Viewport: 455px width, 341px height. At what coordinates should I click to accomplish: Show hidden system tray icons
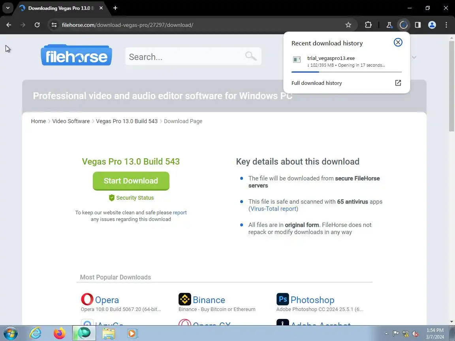click(386, 334)
